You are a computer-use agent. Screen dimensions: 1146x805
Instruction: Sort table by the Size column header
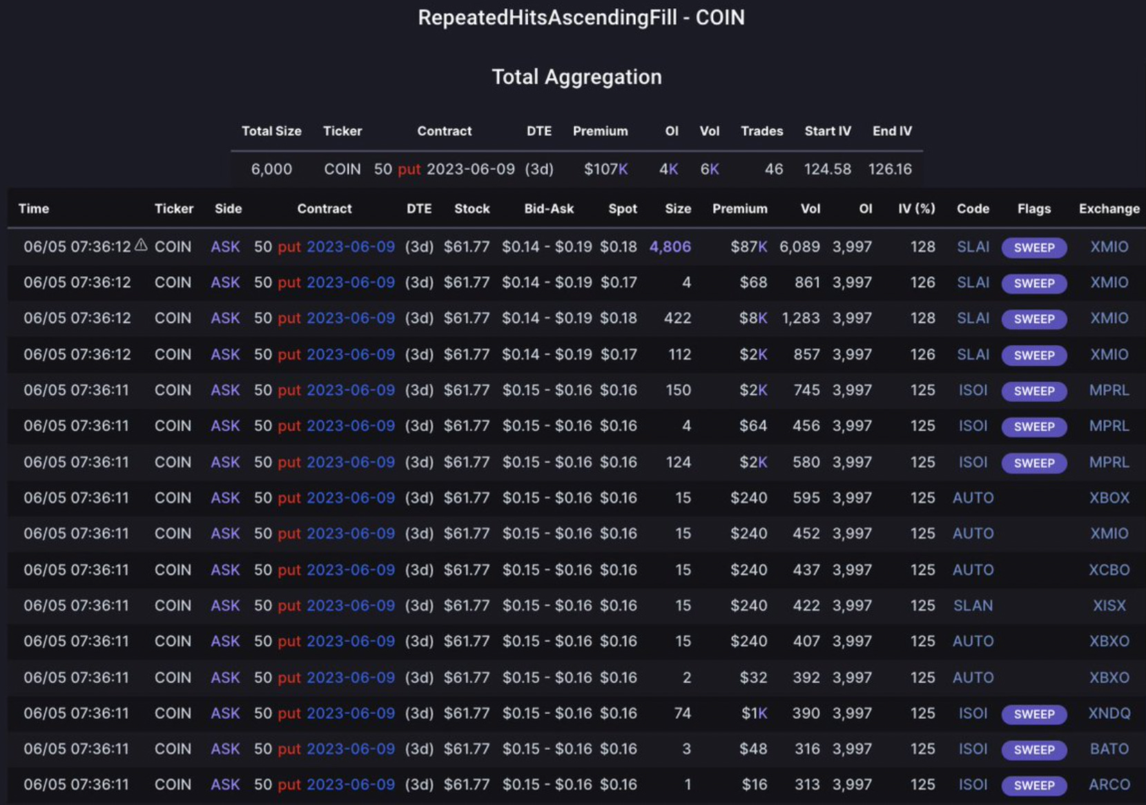678,208
